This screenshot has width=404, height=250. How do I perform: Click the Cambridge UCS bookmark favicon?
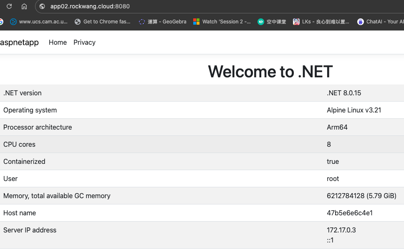pyautogui.click(x=13, y=22)
